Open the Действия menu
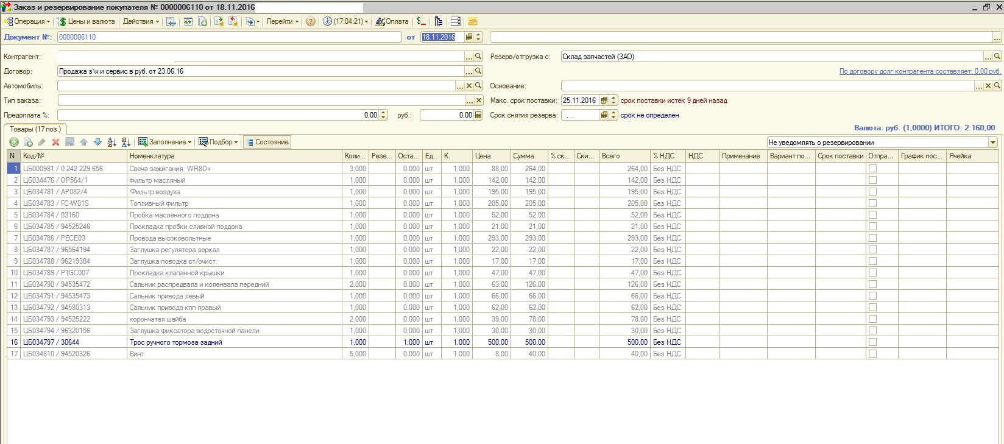1004x444 pixels. tap(141, 21)
